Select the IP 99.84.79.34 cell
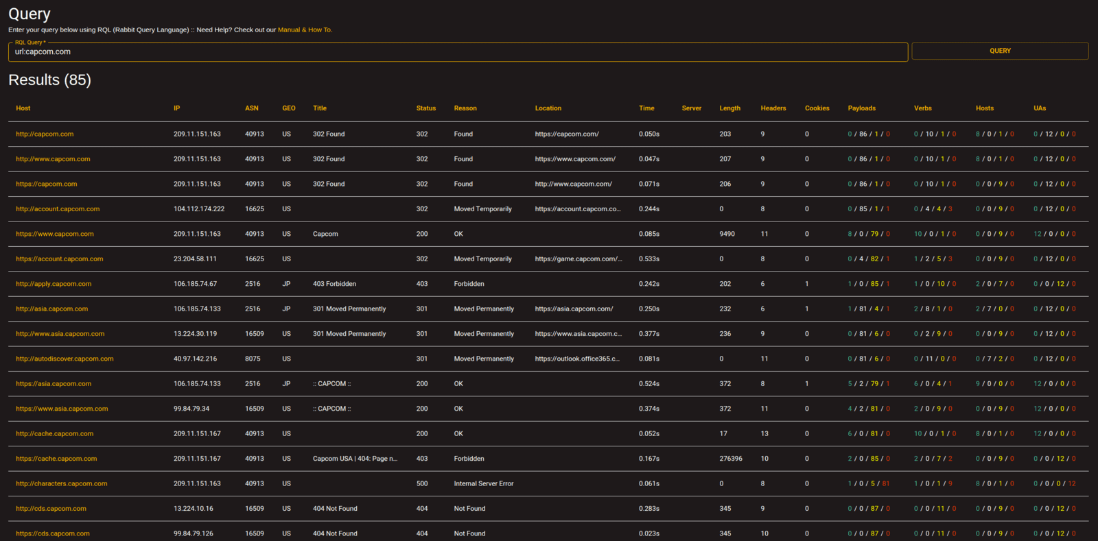Screen dimensions: 1098x541 click(191, 409)
